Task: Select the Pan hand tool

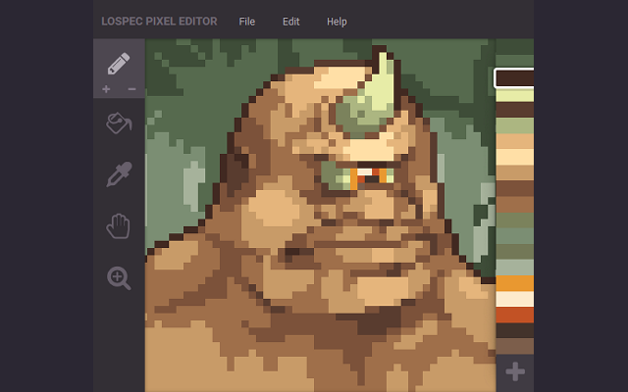Action: [119, 226]
